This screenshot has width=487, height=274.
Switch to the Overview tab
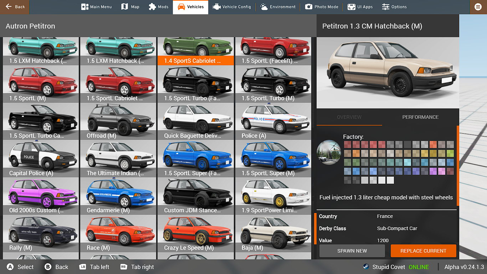349,117
